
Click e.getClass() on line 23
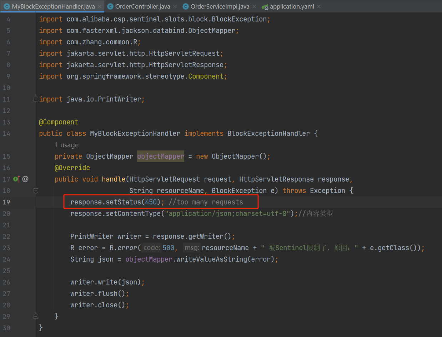coord(395,248)
